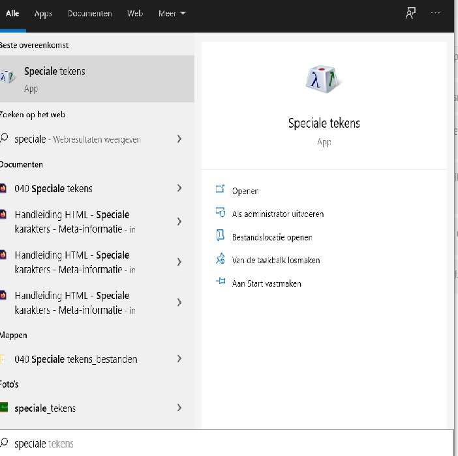This screenshot has width=458, height=456.
Task: Click the administrator shield icon
Action: coord(220,213)
